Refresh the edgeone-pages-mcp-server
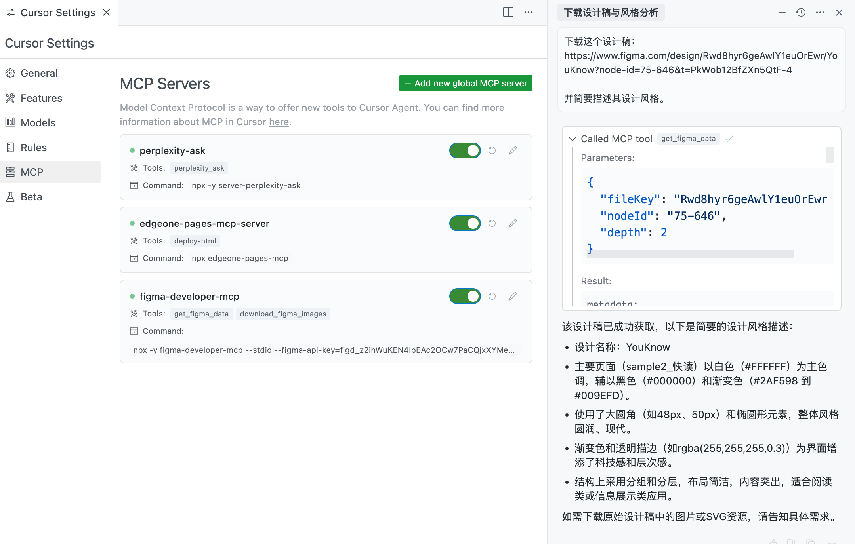855x544 pixels. [492, 223]
